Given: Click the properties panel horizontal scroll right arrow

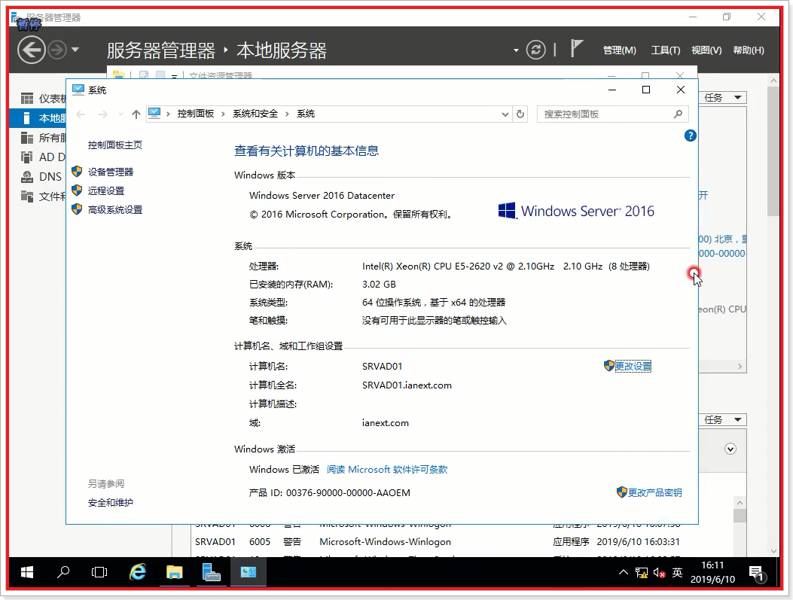Looking at the screenshot, I should point(740,366).
